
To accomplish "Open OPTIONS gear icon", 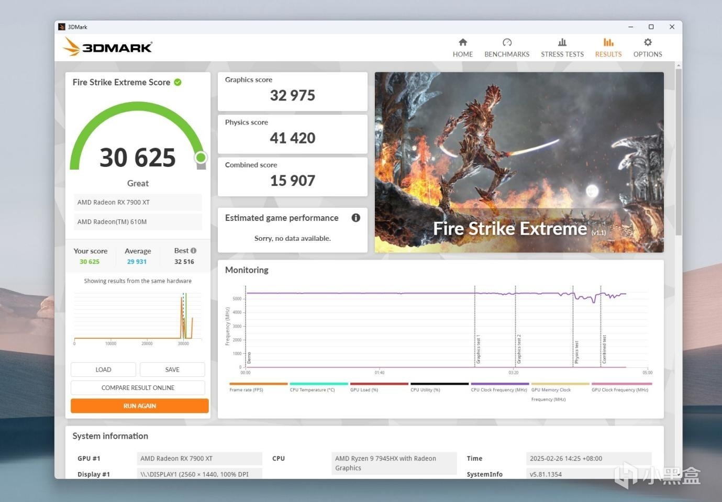I will click(x=648, y=42).
